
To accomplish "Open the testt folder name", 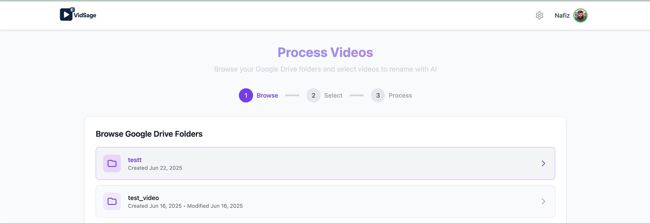I will point(135,160).
